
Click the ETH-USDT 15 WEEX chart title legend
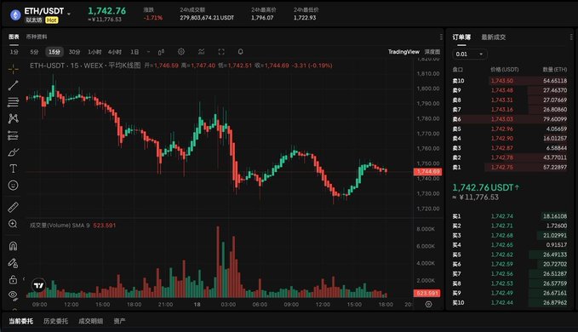coord(85,66)
